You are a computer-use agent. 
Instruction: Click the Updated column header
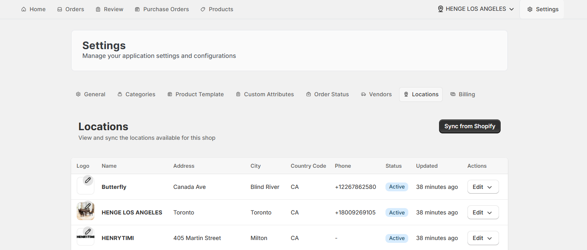(x=427, y=166)
